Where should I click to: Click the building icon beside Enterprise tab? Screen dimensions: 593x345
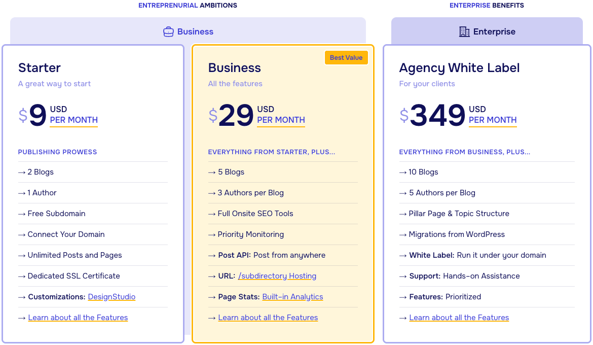(x=464, y=31)
